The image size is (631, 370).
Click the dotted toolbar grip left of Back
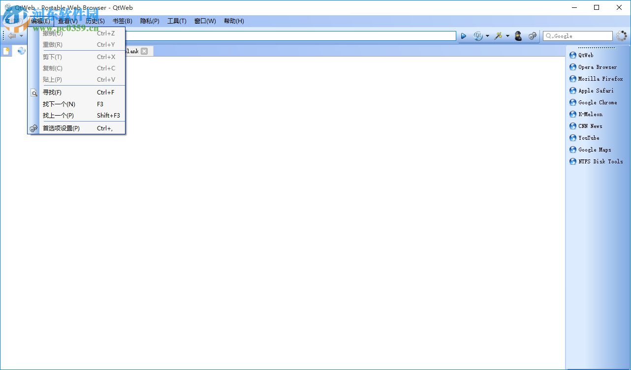click(x=4, y=36)
